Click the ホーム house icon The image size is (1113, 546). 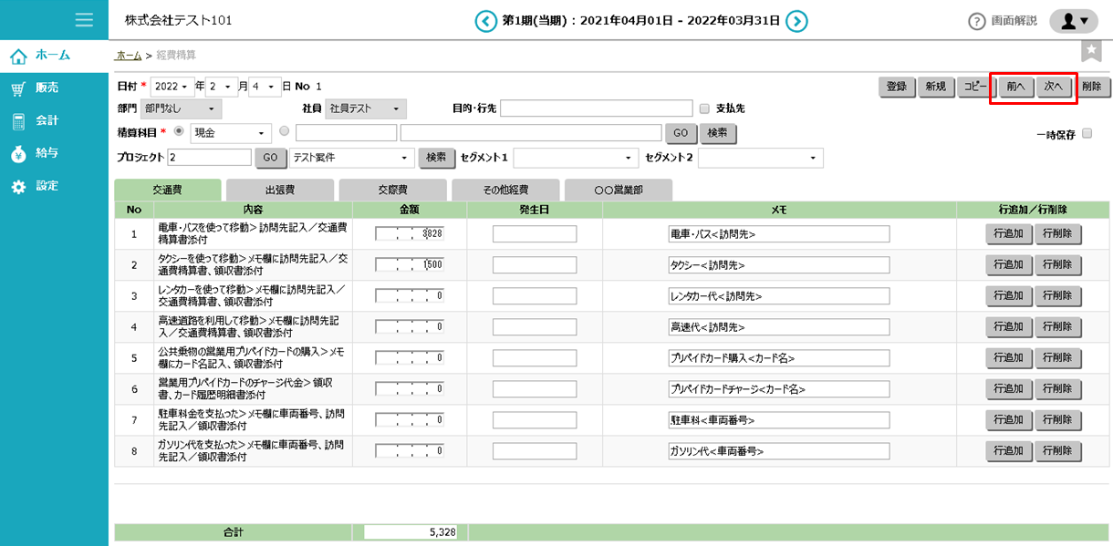(x=18, y=57)
